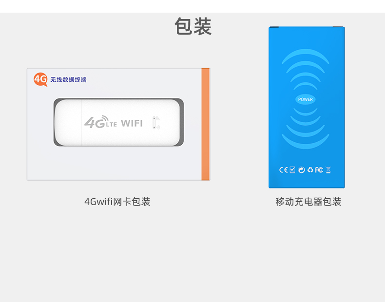Click the CE certification mark

[283, 170]
